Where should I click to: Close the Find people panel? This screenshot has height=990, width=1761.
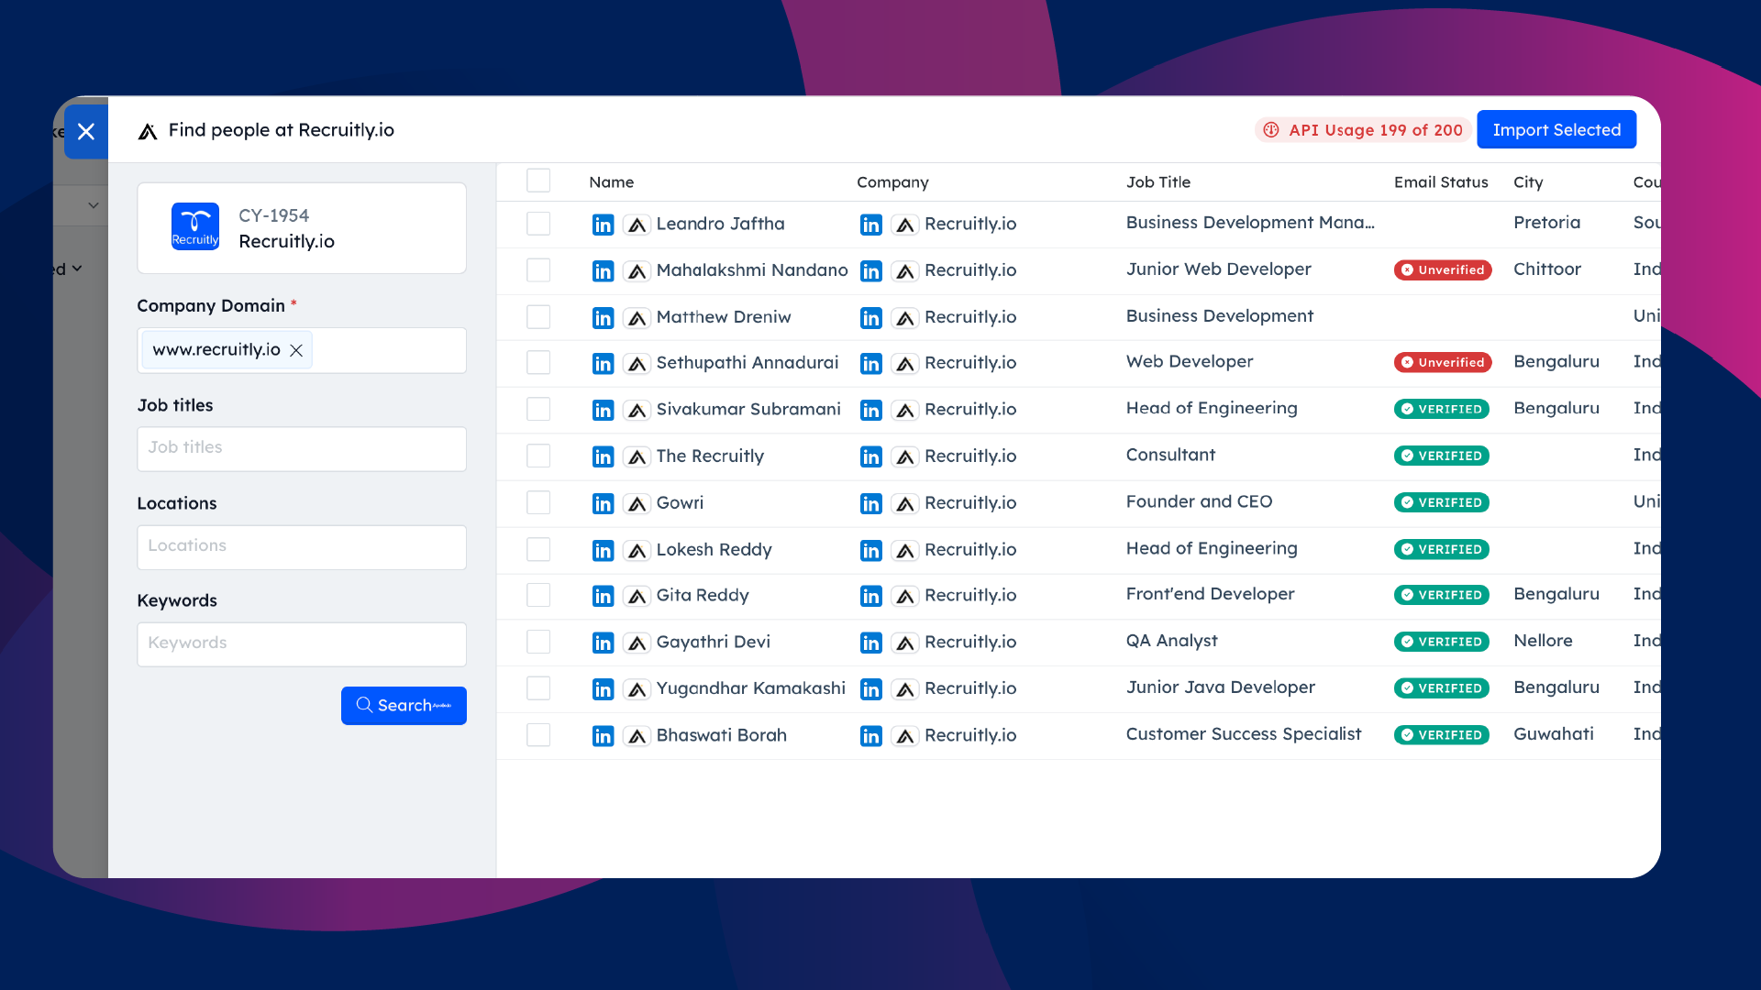(86, 131)
